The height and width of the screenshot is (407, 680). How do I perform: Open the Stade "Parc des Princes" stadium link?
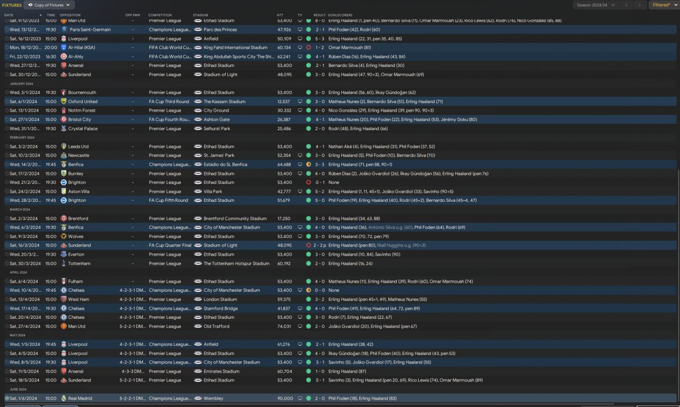pos(220,30)
